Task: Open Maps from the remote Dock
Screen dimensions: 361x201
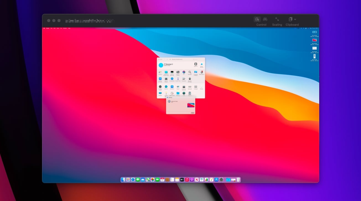Action: pos(148,180)
